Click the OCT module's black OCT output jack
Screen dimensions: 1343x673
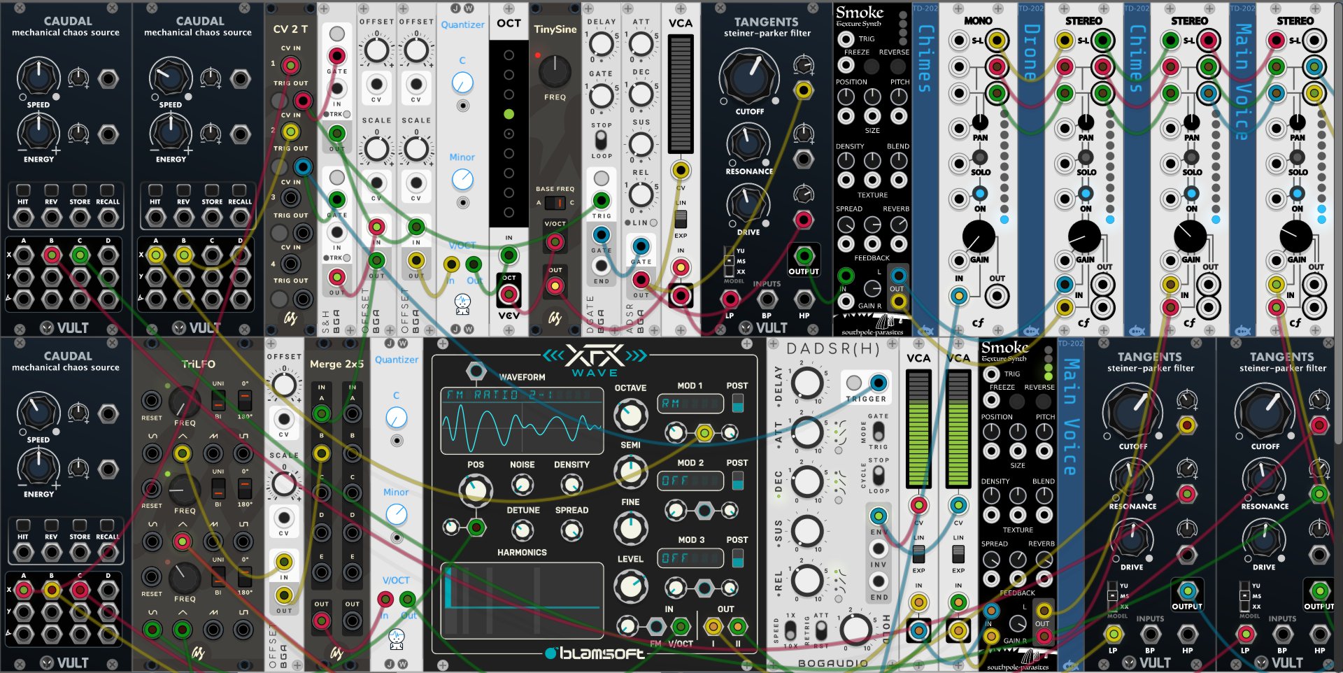pyautogui.click(x=509, y=294)
